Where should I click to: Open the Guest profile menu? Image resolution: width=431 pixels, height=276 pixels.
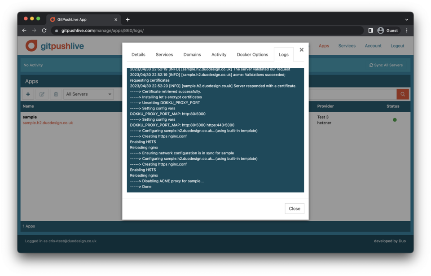tap(387, 31)
